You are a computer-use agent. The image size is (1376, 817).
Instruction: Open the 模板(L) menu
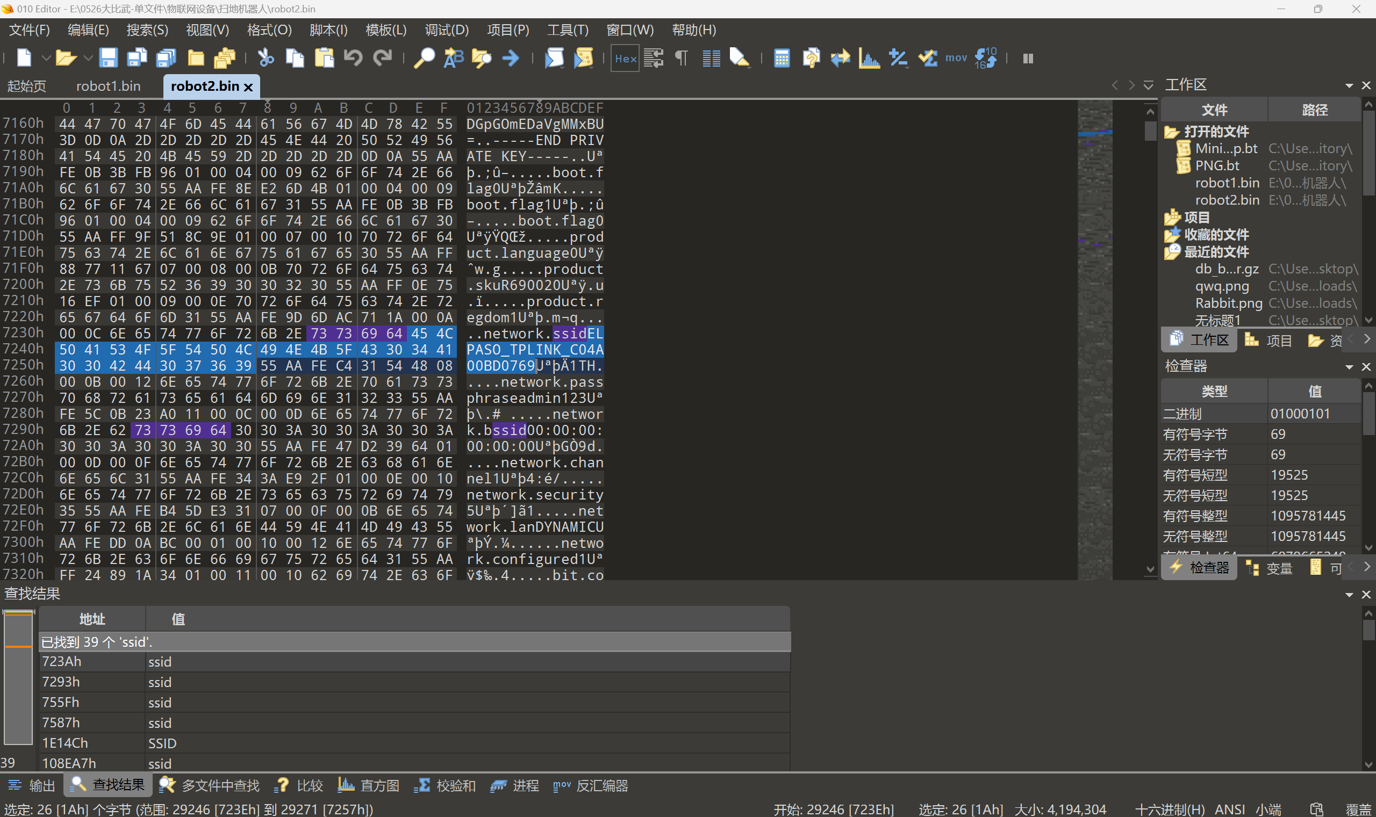click(x=386, y=30)
